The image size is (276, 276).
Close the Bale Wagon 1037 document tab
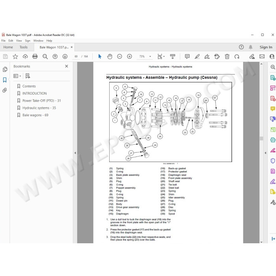click(72, 47)
